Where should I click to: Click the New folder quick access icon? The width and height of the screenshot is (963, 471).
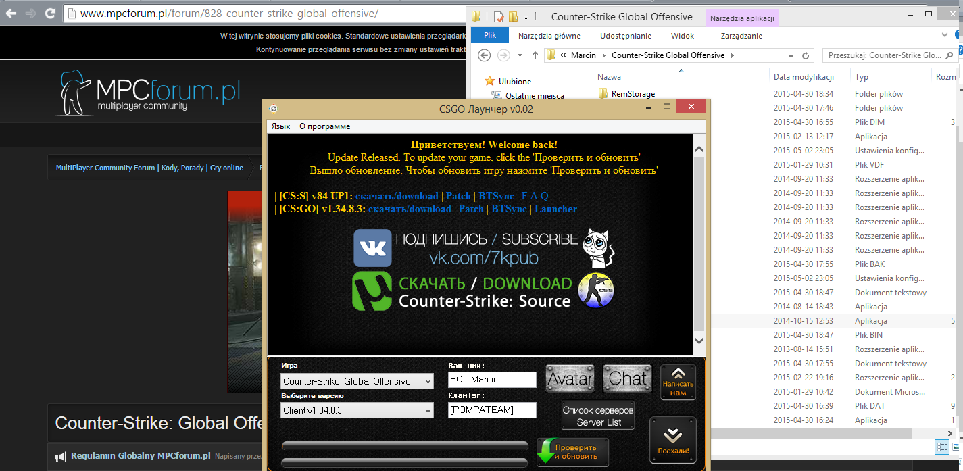tap(513, 17)
